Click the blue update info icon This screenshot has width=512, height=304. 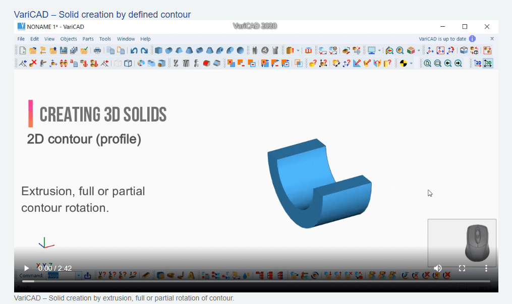pos(472,39)
